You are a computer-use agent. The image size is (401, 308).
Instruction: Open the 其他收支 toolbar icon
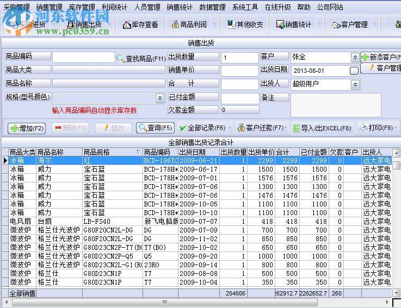pos(245,24)
